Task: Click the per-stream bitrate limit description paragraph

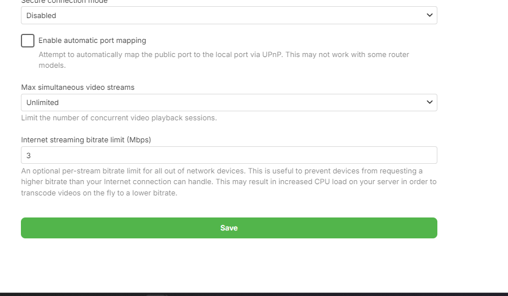Action: (x=228, y=182)
